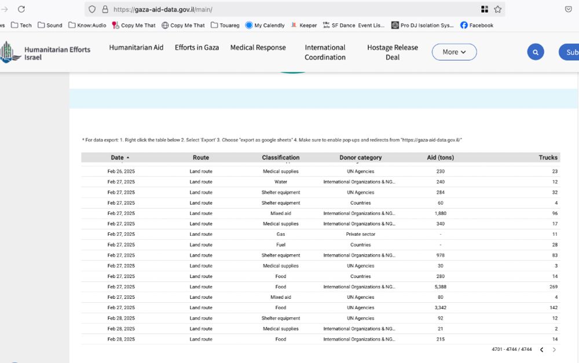579x363 pixels.
Task: Click the 4701 - 4744 / 4744 page counter
Action: tap(512, 349)
